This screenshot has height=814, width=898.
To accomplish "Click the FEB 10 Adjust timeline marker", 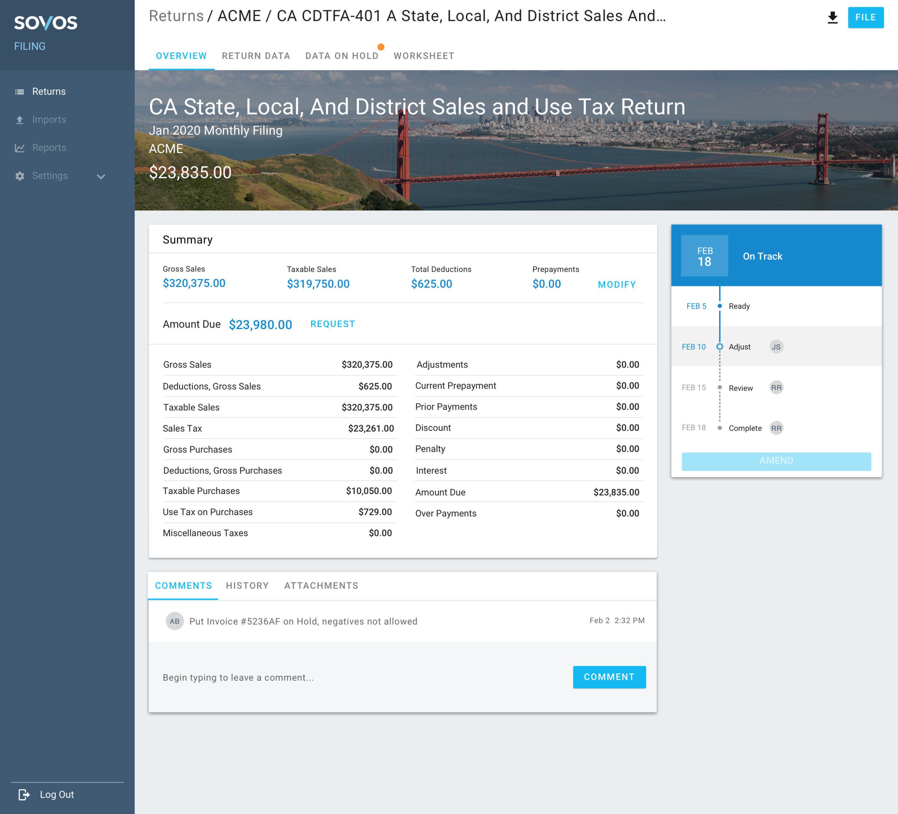I will (719, 347).
